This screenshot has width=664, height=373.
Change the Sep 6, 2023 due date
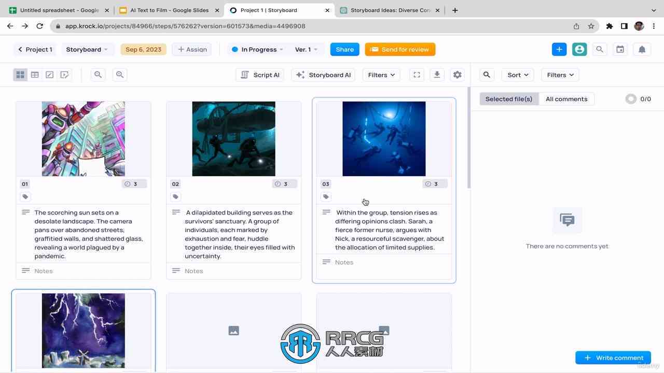(x=143, y=49)
